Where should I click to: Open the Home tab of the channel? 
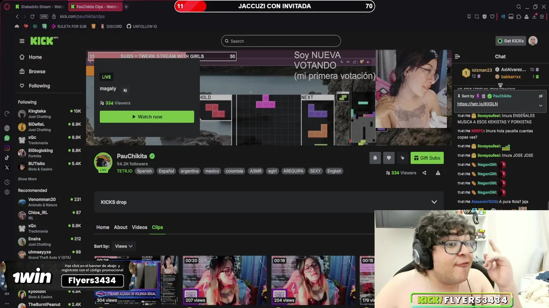[x=103, y=227]
